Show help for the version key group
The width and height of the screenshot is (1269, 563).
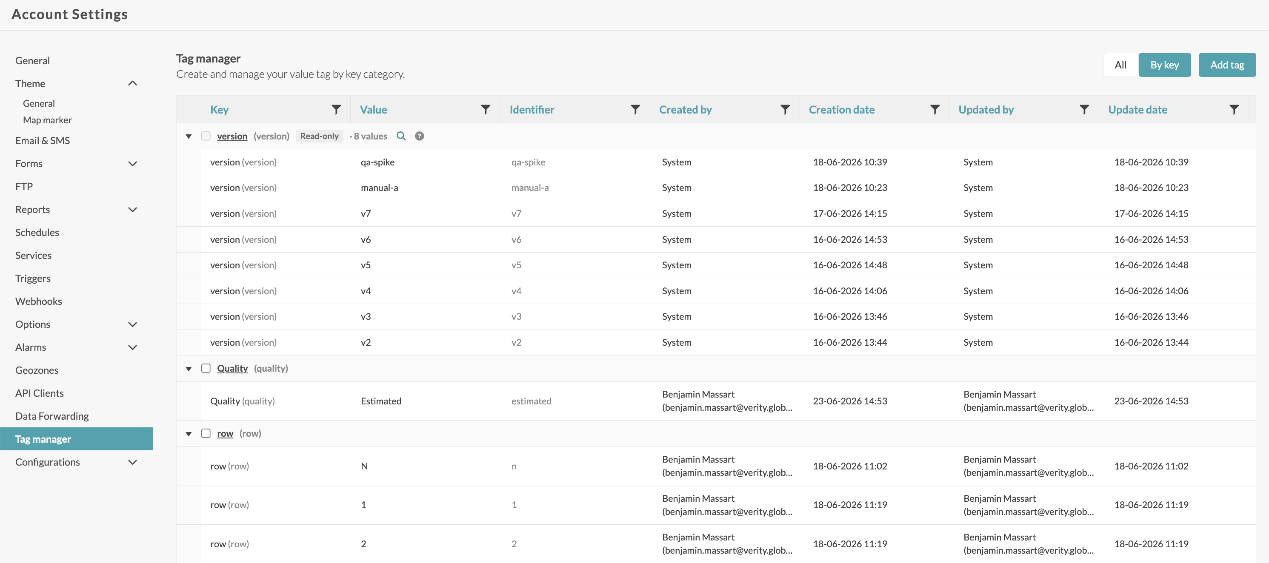coord(419,136)
